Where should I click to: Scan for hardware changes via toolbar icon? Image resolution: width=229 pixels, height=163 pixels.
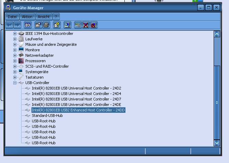click(x=67, y=25)
